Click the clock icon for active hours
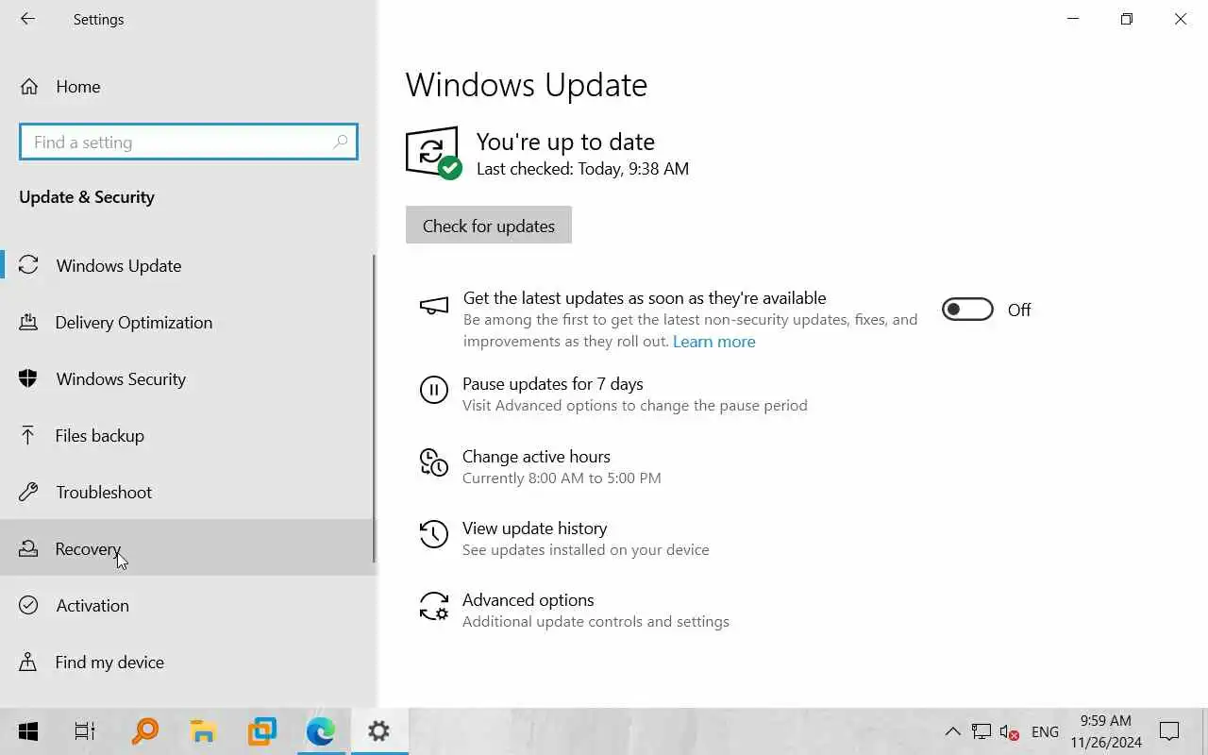Viewport: 1208px width, 755px height. point(434,462)
